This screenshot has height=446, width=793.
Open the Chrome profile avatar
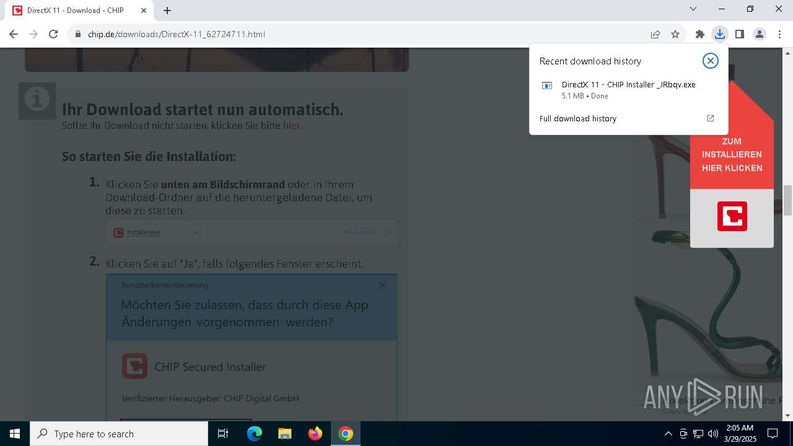(x=760, y=34)
